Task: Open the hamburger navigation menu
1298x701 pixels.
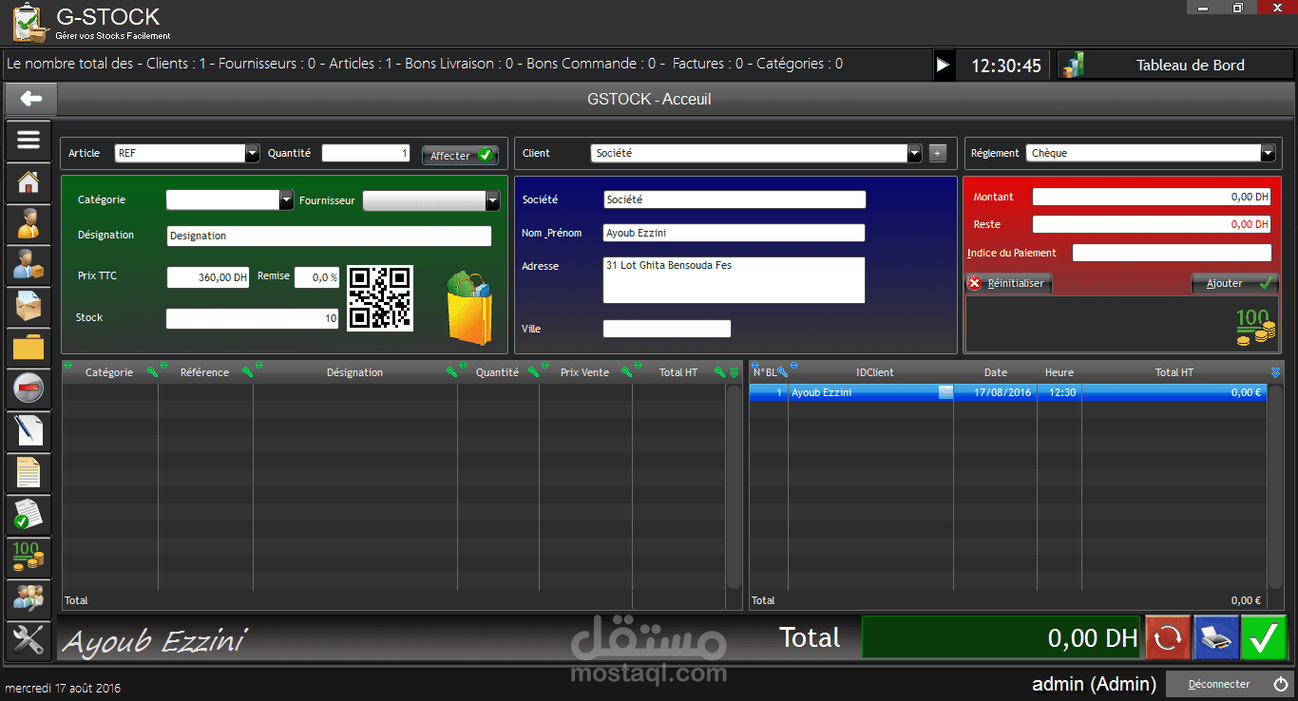Action: [28, 140]
